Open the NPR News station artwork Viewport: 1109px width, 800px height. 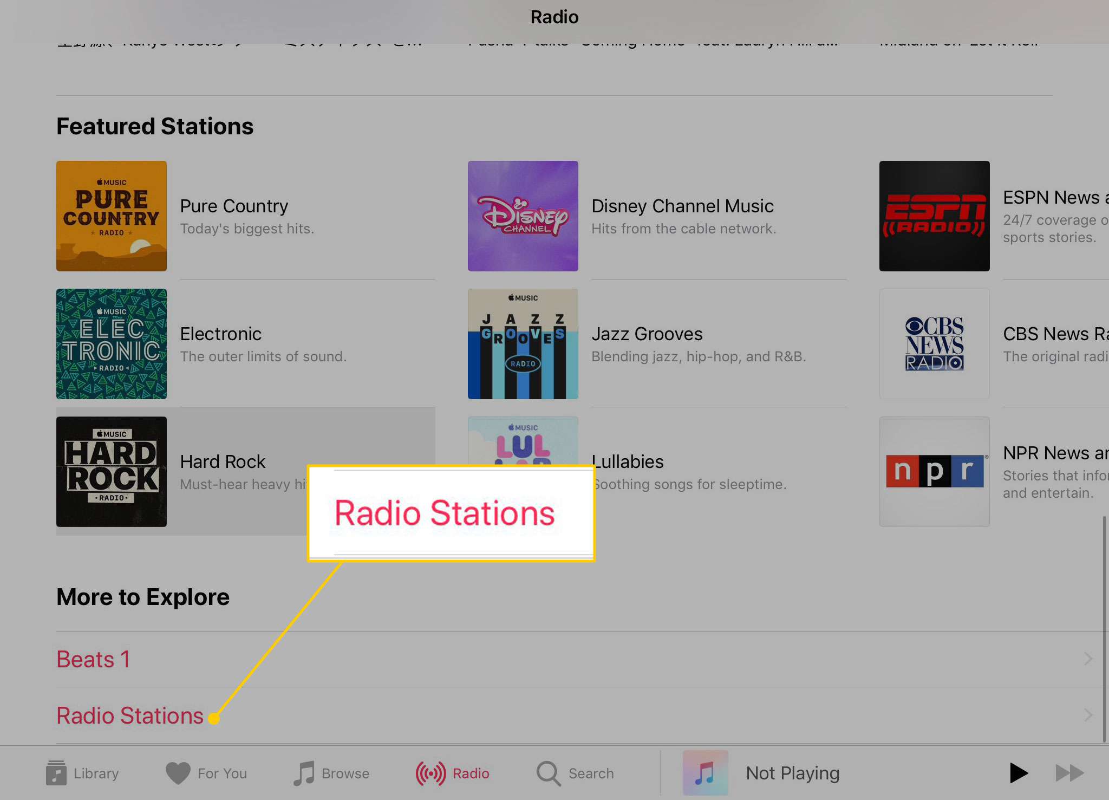click(x=935, y=472)
